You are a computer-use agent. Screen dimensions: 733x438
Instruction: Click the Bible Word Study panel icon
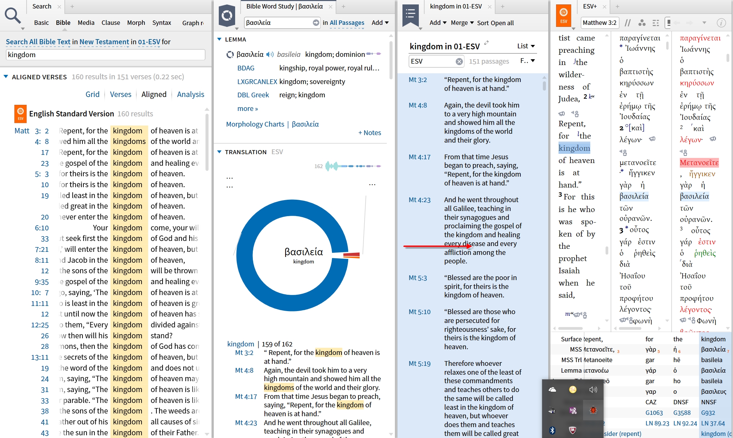[x=227, y=16]
